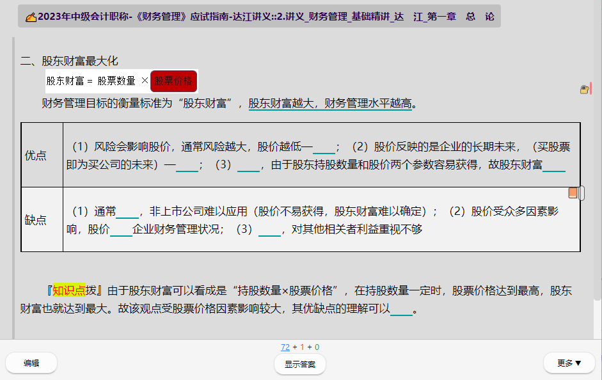Viewport: 602px width, 380px height.
Task: Click the deck title pencil icon
Action: [x=31, y=17]
